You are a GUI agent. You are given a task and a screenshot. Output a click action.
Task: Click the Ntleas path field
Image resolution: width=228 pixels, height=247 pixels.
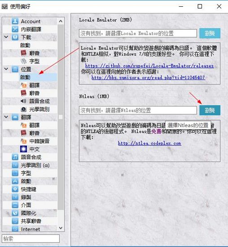138,110
